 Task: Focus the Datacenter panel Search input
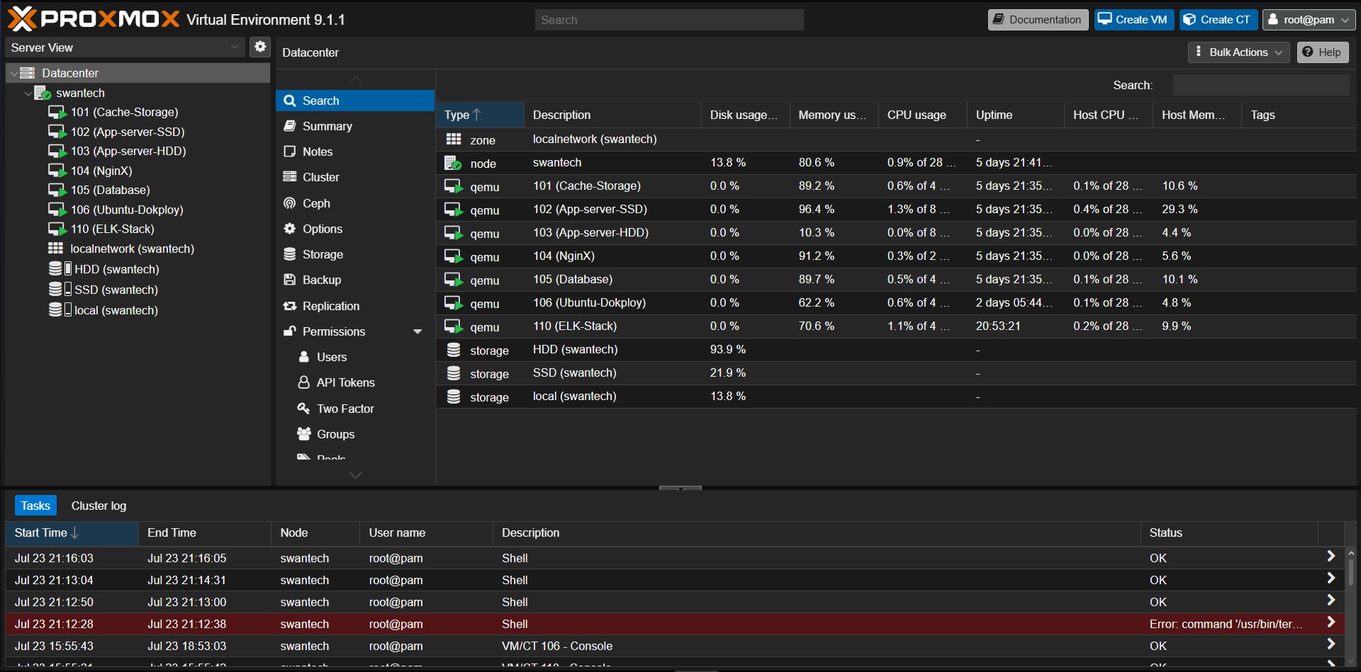coord(1261,85)
